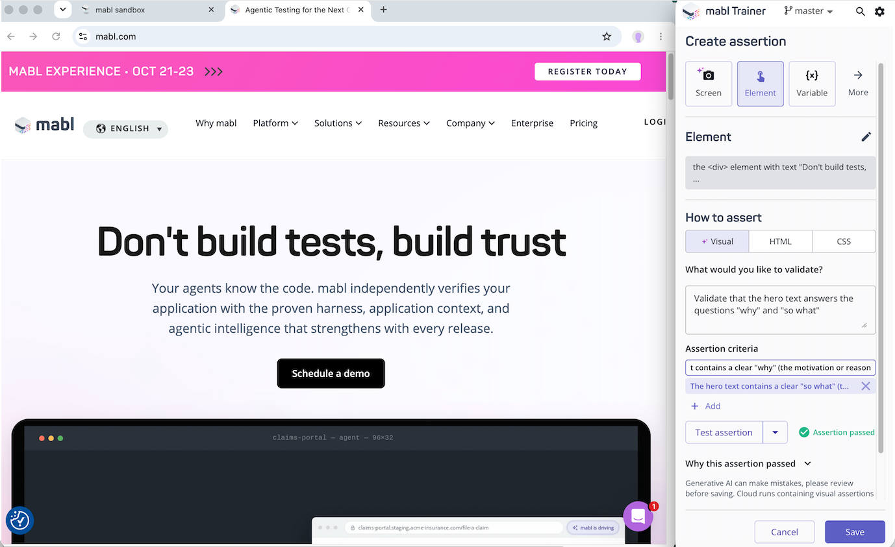The image size is (895, 547).
Task: Expand the Platform navigation menu
Action: coord(275,123)
